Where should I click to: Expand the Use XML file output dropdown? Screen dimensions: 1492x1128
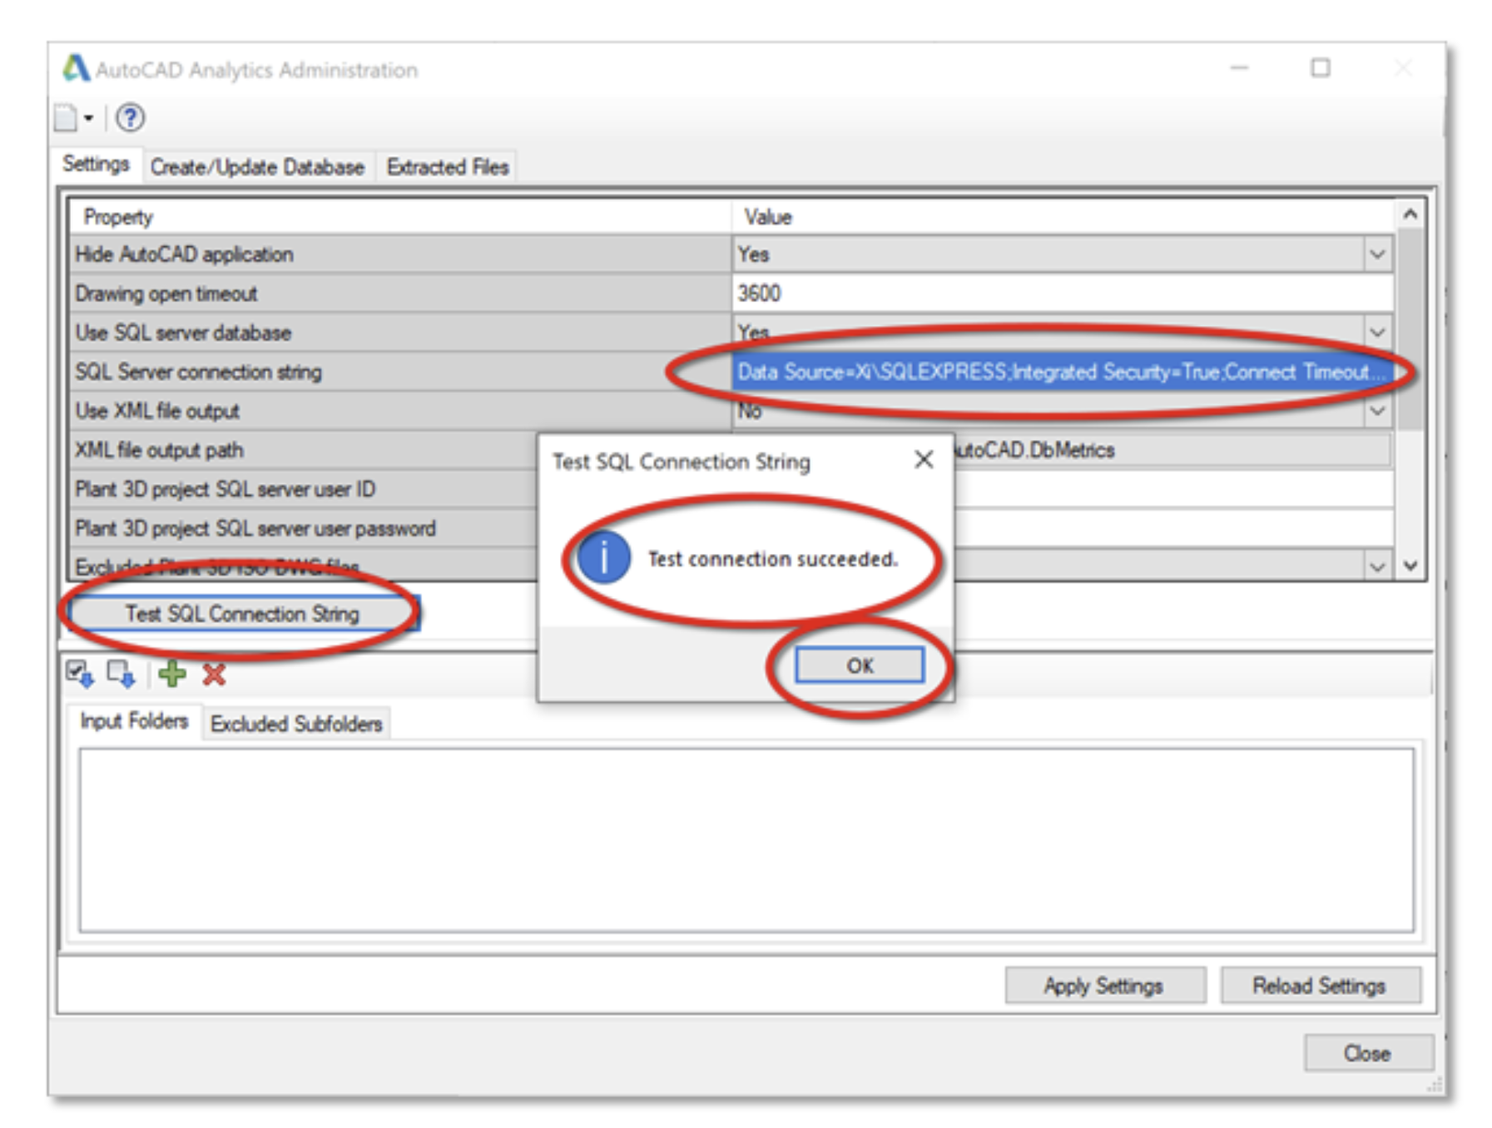click(1378, 410)
